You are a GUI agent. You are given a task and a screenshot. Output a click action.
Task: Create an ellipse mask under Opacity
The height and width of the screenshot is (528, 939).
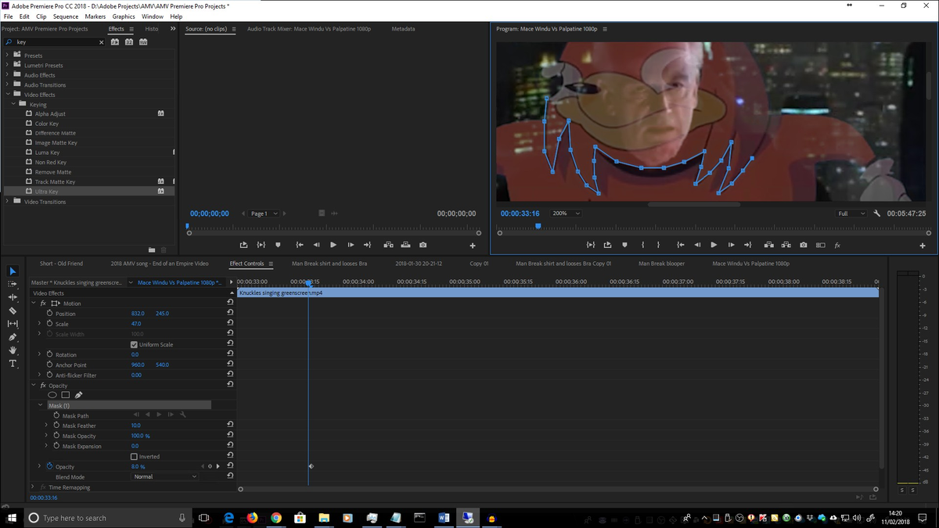click(x=52, y=395)
